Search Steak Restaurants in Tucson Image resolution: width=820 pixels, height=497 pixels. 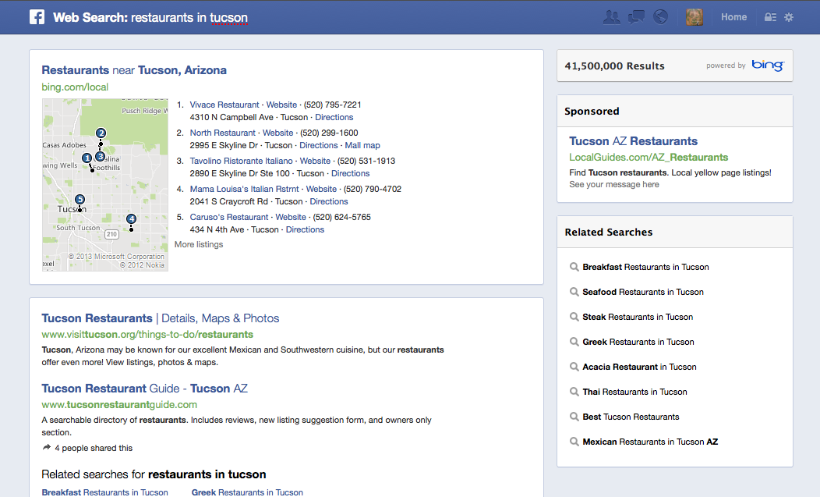638,317
